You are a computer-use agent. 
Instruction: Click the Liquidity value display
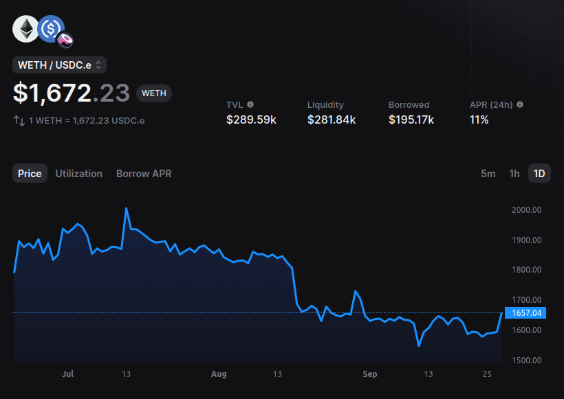(x=331, y=119)
